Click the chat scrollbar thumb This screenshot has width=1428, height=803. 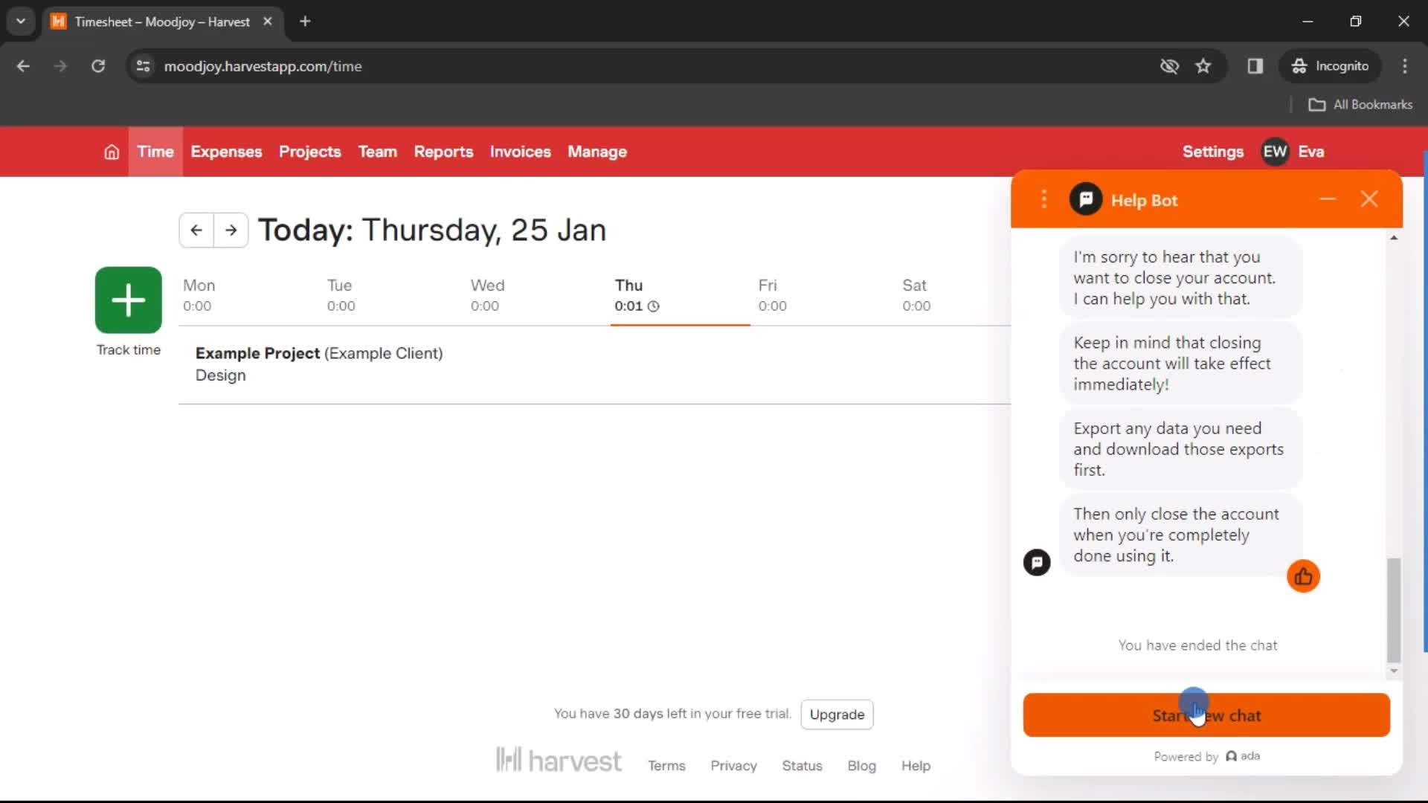(1394, 610)
